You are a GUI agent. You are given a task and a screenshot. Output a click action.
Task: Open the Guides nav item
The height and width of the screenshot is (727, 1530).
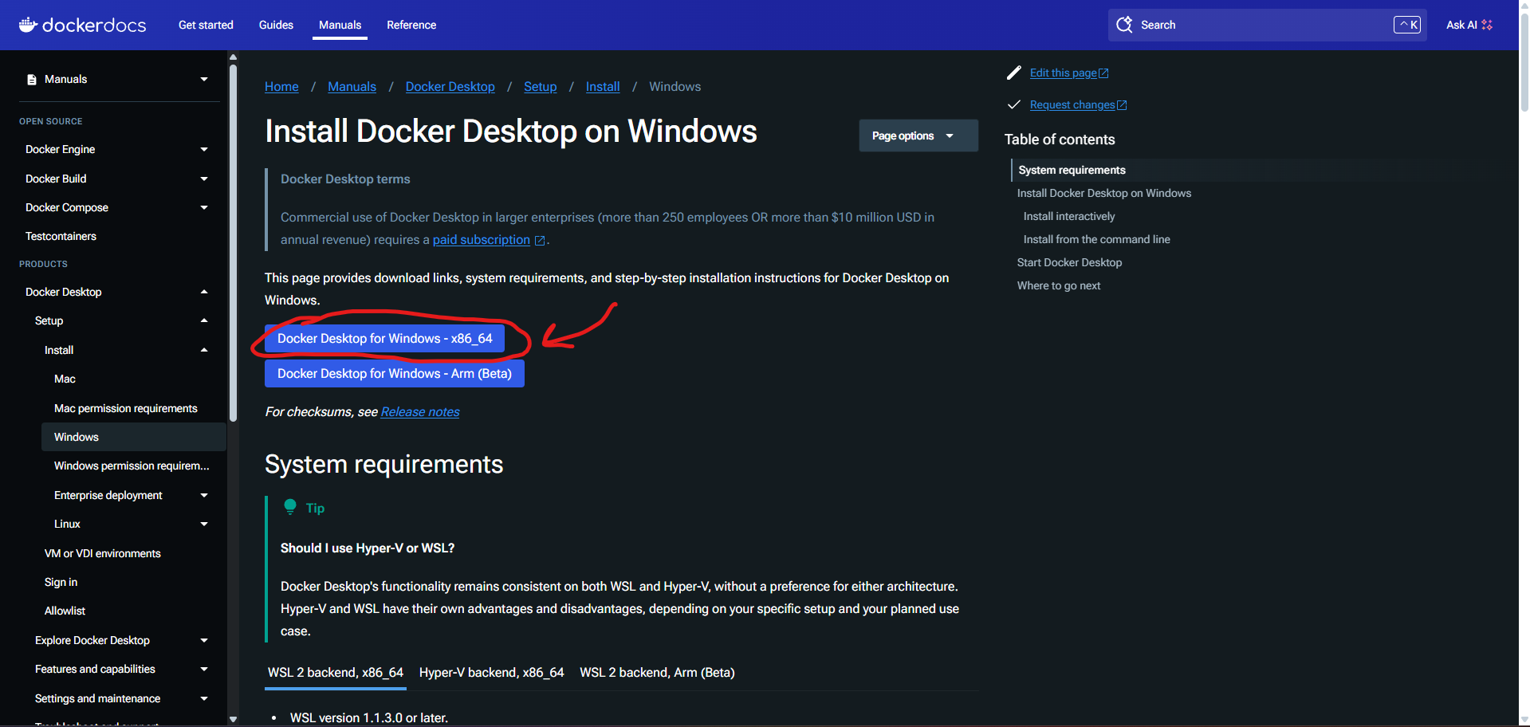click(276, 25)
